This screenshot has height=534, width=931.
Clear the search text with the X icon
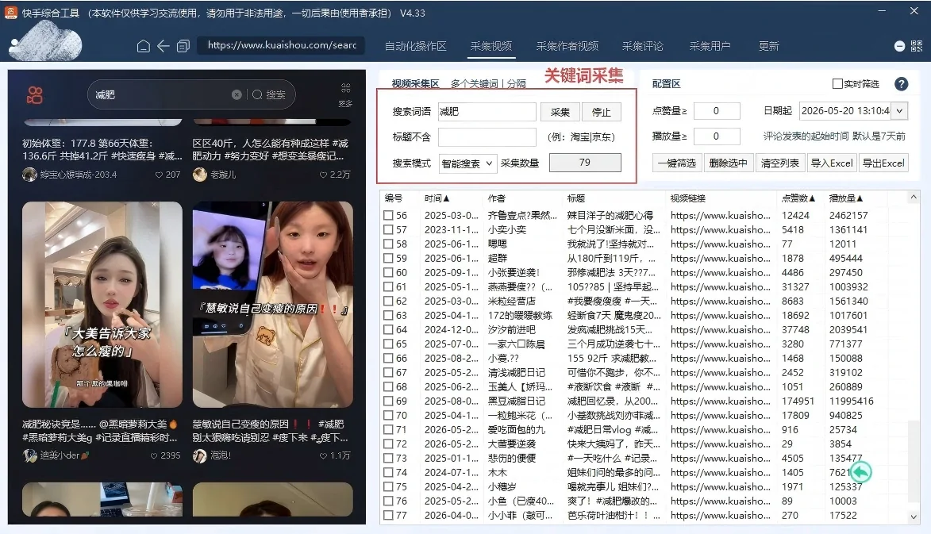click(x=237, y=94)
